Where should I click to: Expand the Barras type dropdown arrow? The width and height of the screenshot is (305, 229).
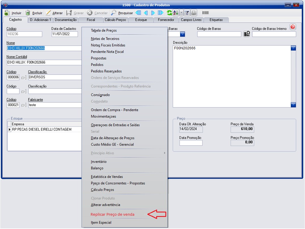click(182, 34)
